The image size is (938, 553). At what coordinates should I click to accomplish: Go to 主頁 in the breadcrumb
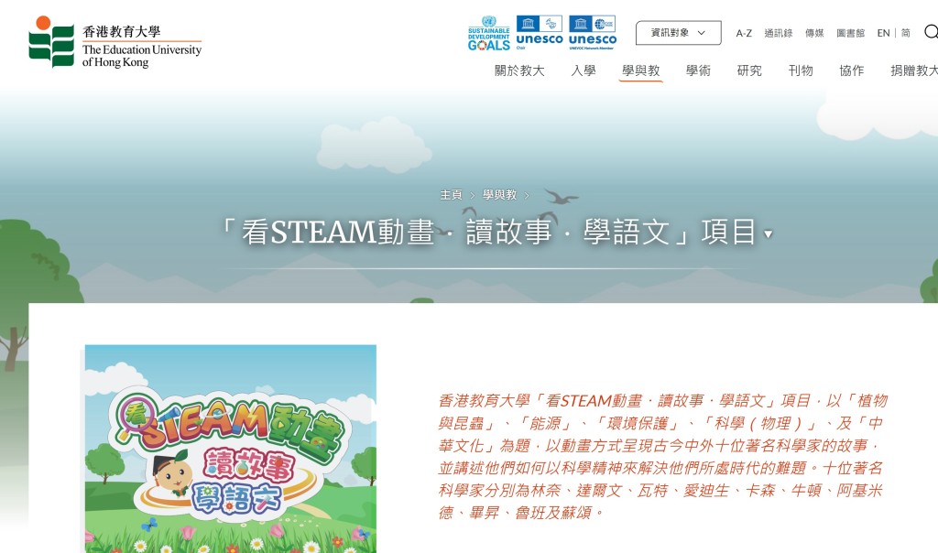point(451,195)
